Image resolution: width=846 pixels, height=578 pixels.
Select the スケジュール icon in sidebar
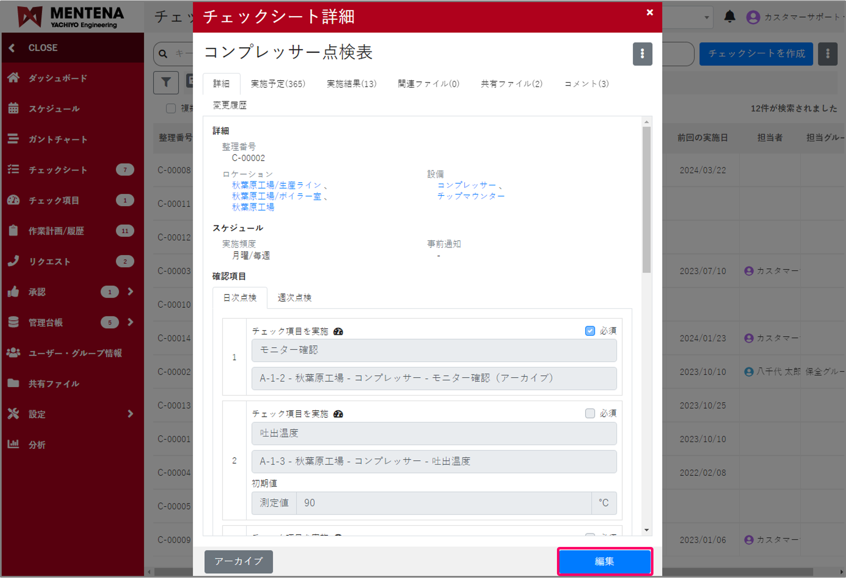pos(14,108)
